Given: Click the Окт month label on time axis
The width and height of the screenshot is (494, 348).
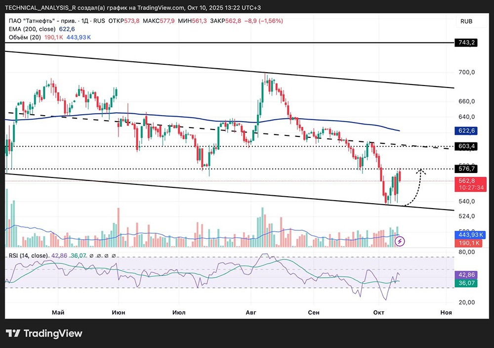Looking at the screenshot, I should pos(379,312).
